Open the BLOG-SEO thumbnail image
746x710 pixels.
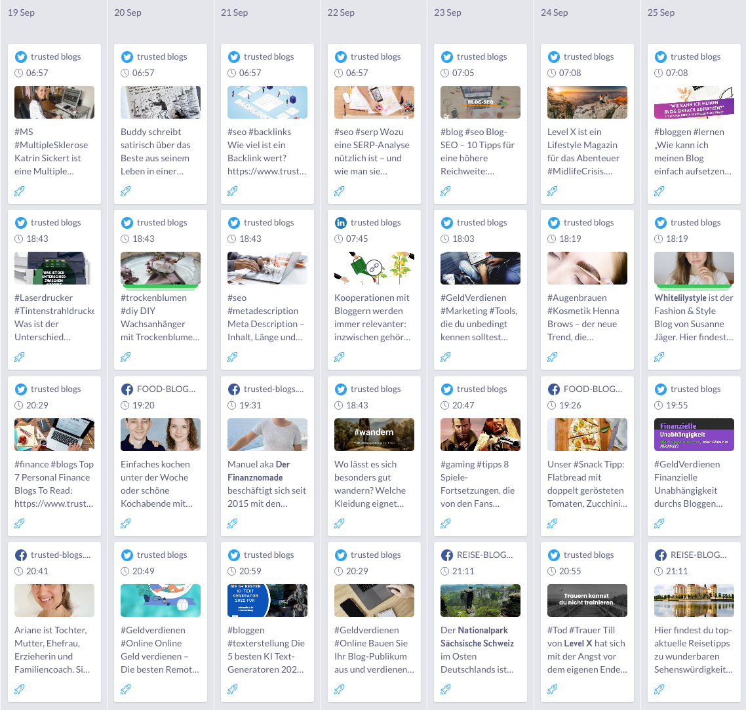pos(481,102)
